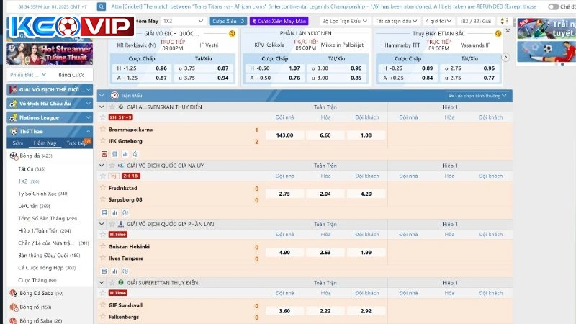
Task: Open Lựa chọn bình thường dropdown
Action: coord(477,95)
